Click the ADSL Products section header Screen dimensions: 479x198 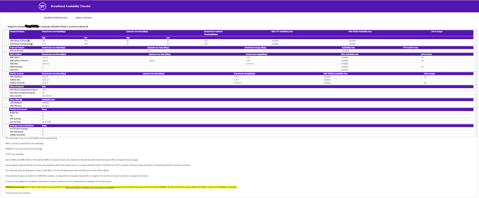(15, 54)
